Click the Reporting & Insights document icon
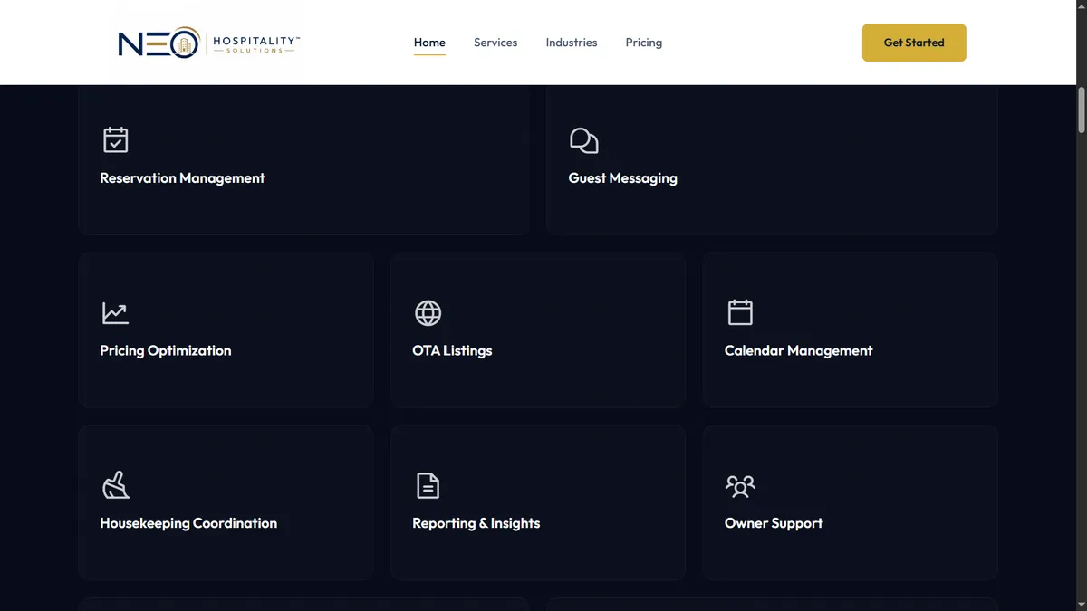 [x=428, y=485]
